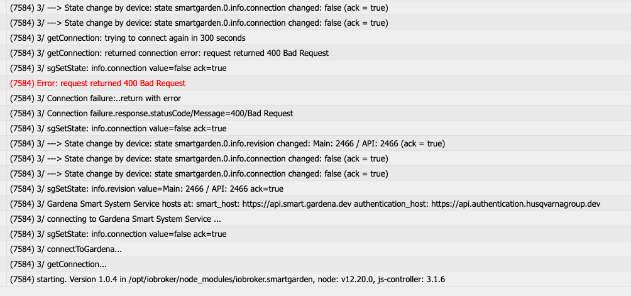
Task: Select the info.revision changed Main 2466 state row
Action: (319, 143)
